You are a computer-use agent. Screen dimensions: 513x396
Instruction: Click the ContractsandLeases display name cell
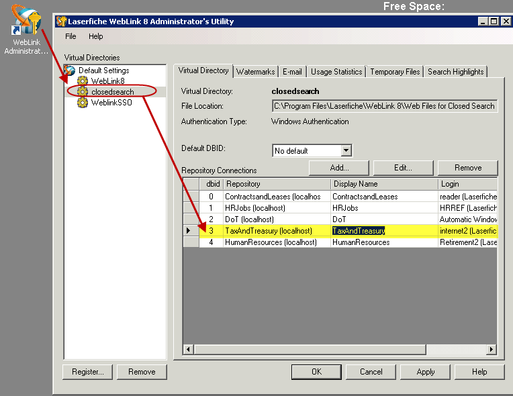pos(385,197)
